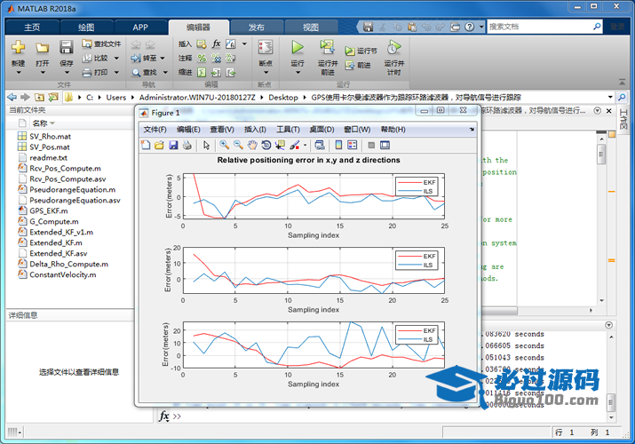
Task: Click Open File icon in Figure toolbar
Action: point(159,145)
